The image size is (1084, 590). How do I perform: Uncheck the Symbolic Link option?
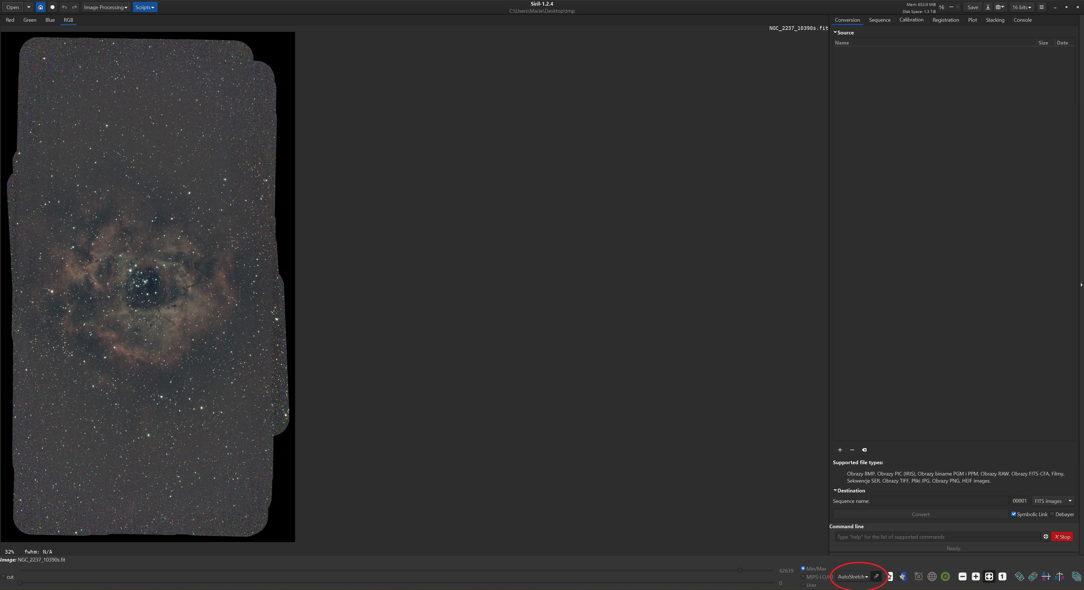(1014, 514)
